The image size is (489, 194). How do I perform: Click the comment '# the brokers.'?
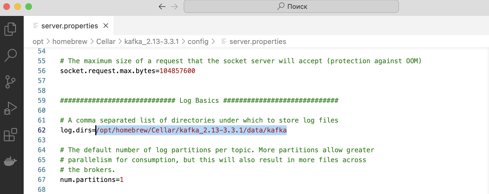(88, 170)
